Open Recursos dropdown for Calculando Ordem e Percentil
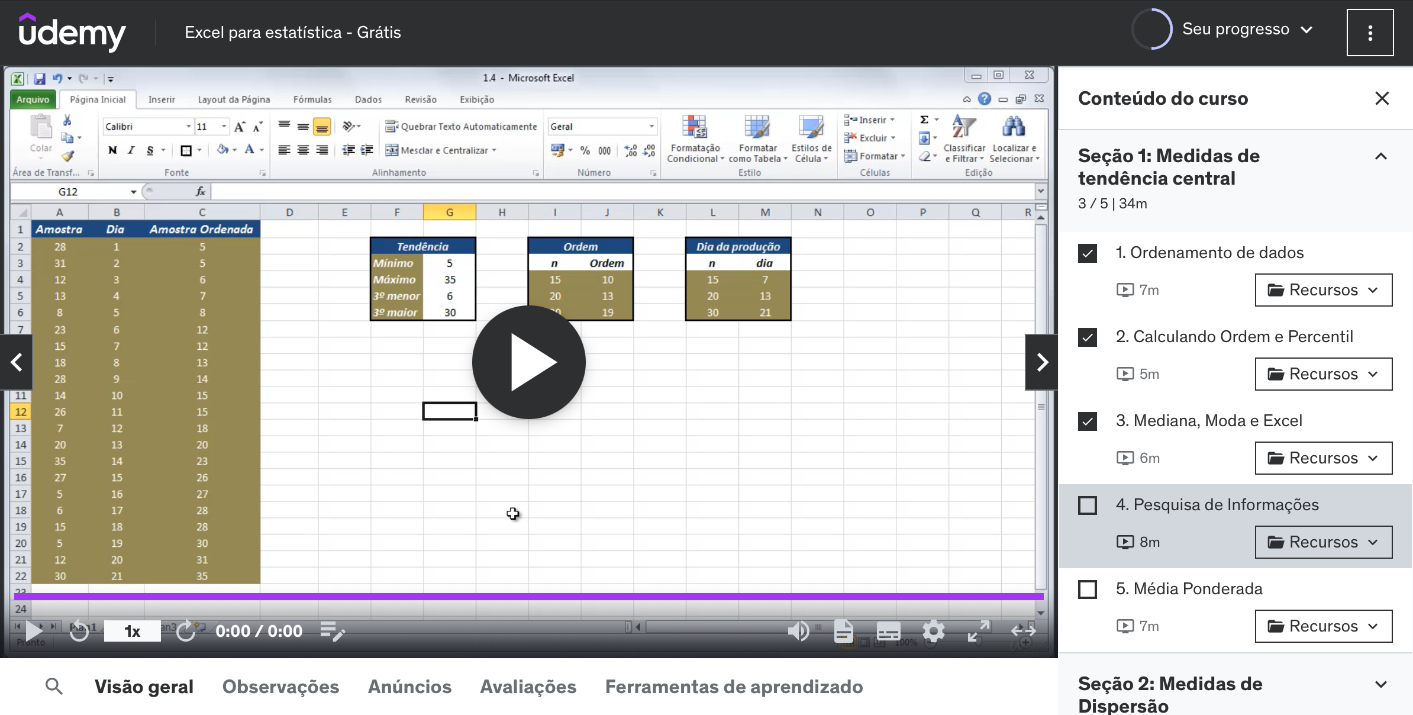This screenshot has height=715, width=1413. click(x=1324, y=374)
